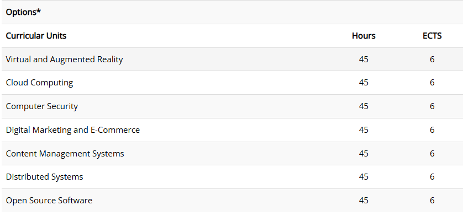The image size is (463, 216).
Task: Click the Options* section header
Action: pyautogui.click(x=23, y=12)
